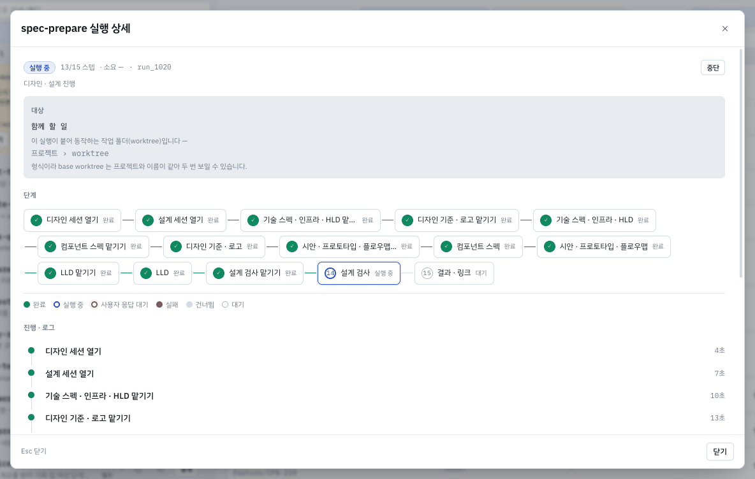Click the 13/15 스텝 progress text

[78, 68]
